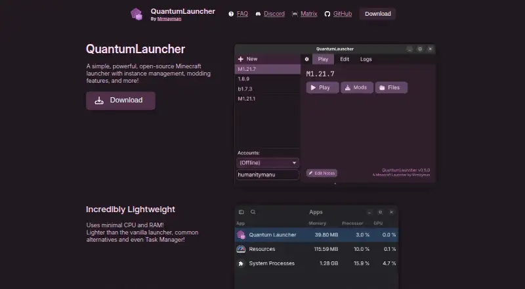Screen dimensions: 525x289
Task: Switch to the Play tab
Action: [323, 59]
